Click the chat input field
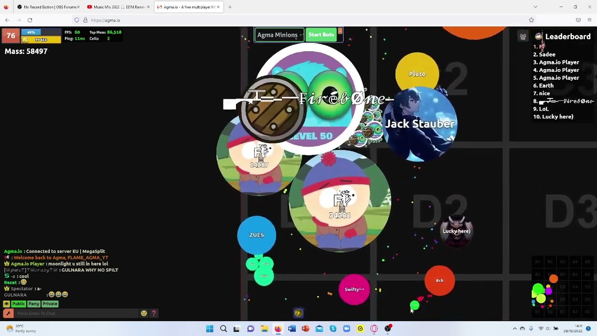Screen dimensions: 597x336 point(77,313)
